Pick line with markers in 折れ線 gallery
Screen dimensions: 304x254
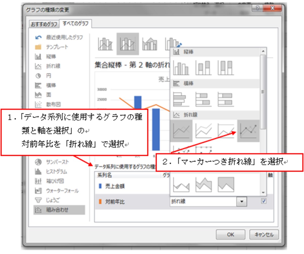(248, 131)
